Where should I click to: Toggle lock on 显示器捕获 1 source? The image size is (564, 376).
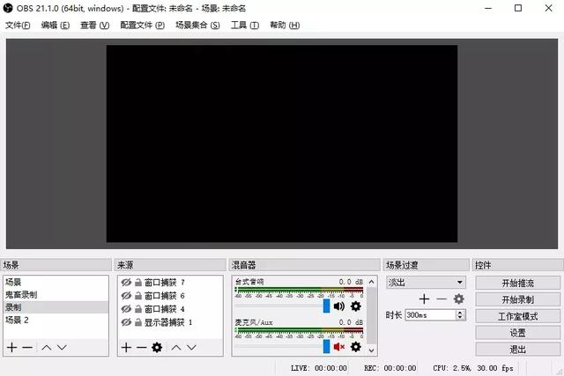pos(137,322)
